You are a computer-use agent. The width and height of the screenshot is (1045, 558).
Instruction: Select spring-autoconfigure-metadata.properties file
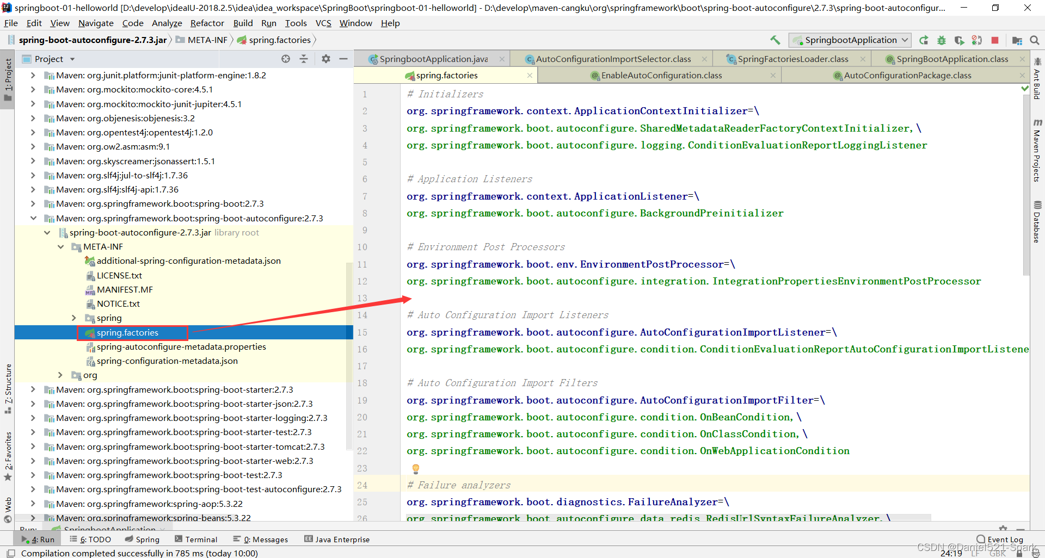[181, 347]
